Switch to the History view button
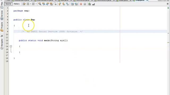The height and width of the screenshot is (95, 170). 16,4
